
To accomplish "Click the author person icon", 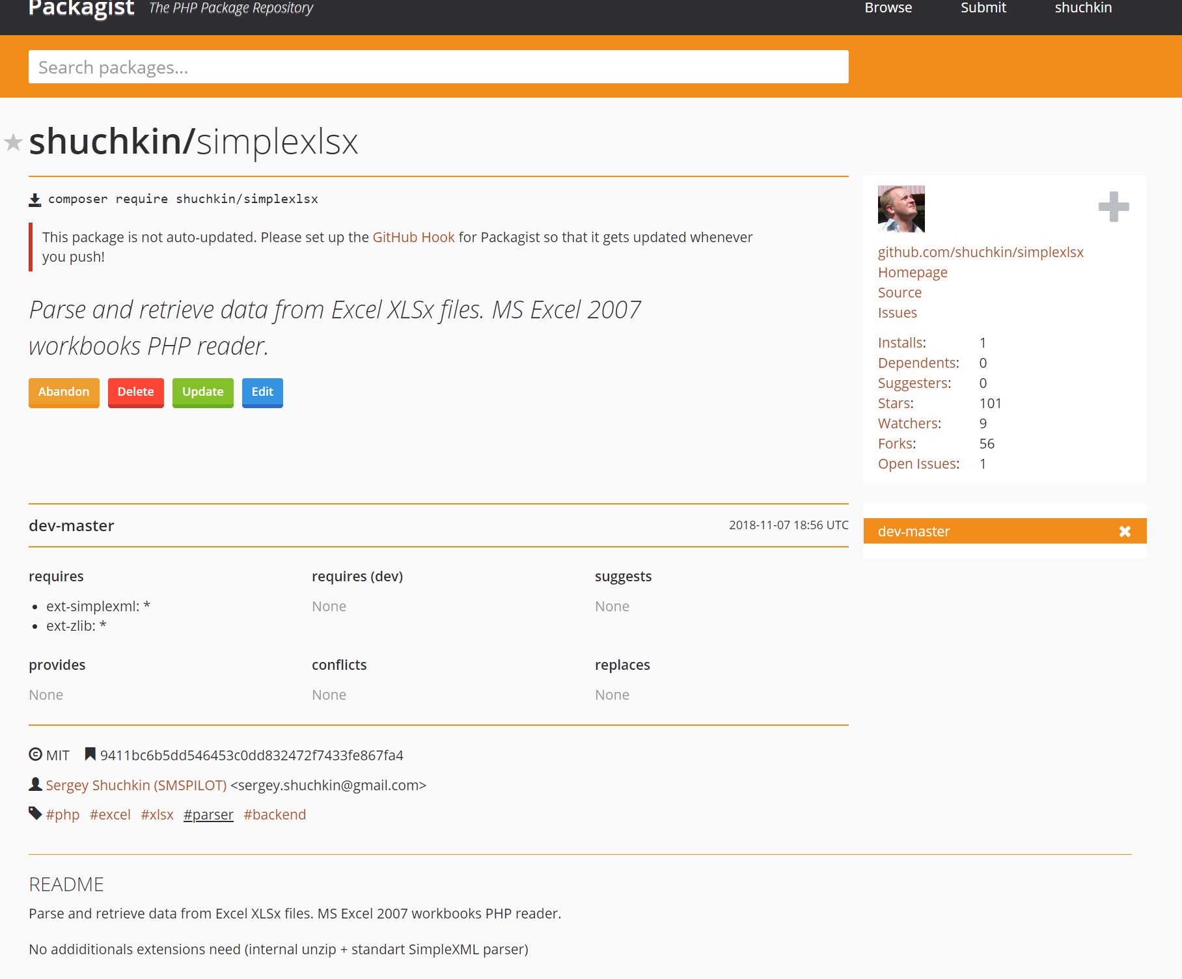I will (36, 784).
